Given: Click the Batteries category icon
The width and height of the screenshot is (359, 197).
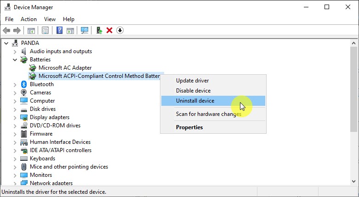Looking at the screenshot, I should tap(23, 60).
